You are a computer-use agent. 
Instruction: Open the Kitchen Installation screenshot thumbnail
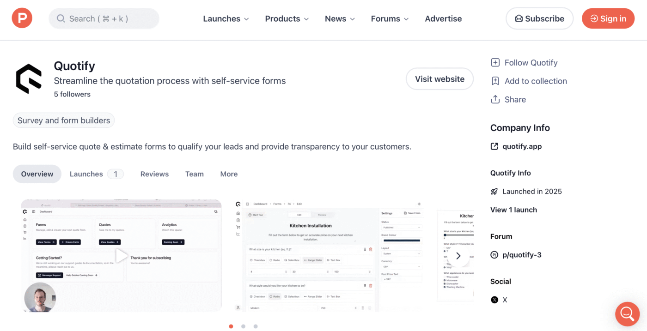point(329,256)
